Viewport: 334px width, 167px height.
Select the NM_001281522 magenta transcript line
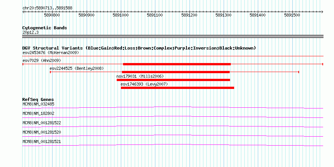click(x=173, y=126)
